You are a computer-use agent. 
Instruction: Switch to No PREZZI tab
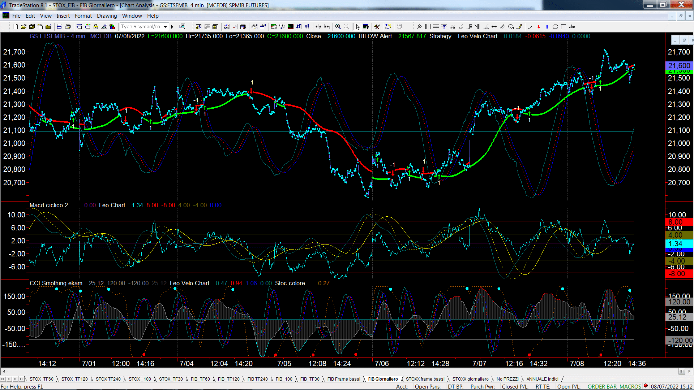click(507, 379)
